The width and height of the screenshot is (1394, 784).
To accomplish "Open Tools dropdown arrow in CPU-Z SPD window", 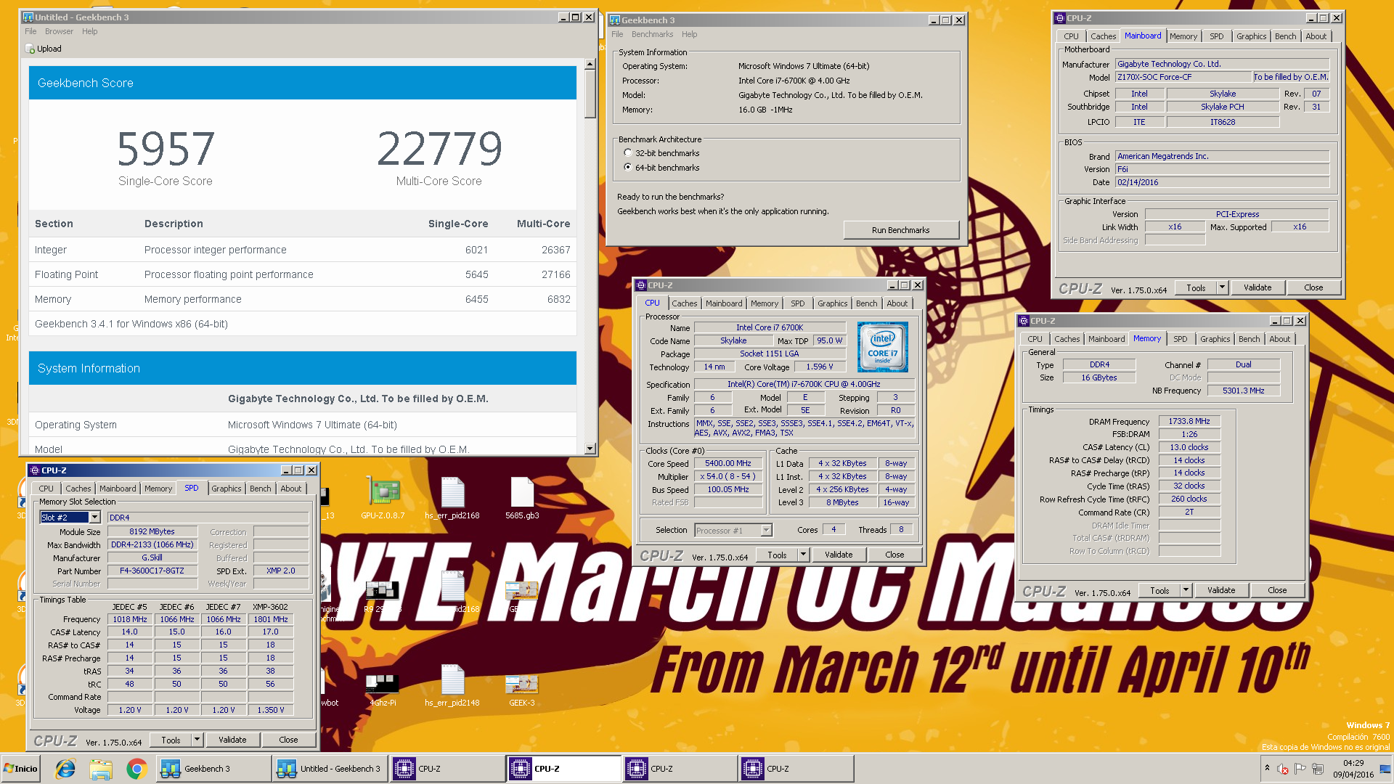I will pos(197,740).
